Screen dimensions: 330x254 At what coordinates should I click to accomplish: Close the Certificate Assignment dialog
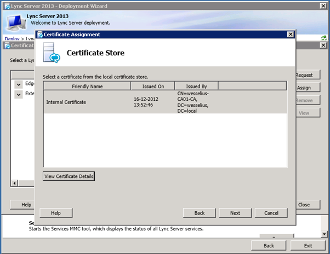291,34
